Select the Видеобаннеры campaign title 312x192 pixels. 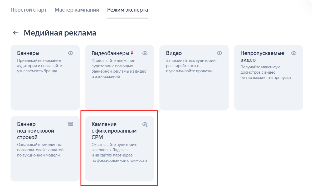[110, 53]
